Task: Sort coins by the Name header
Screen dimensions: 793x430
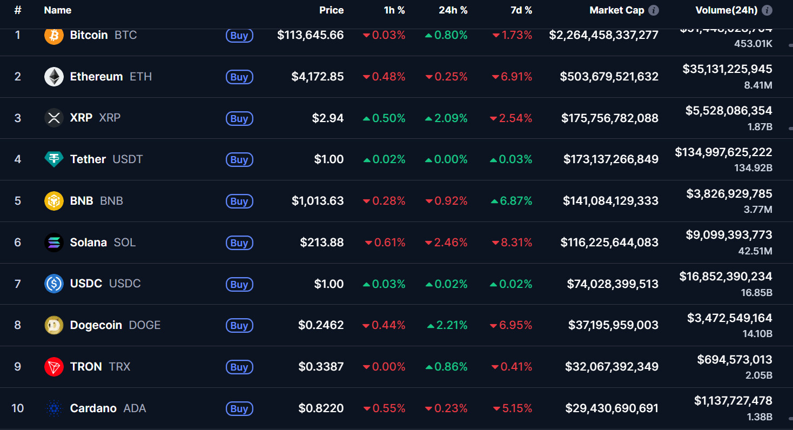Action: (x=57, y=10)
